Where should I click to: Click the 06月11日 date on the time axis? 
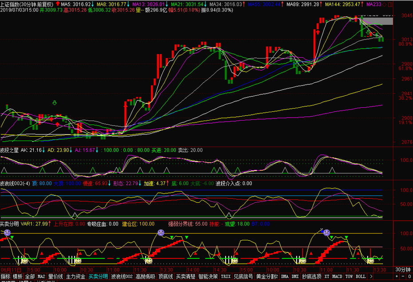click(x=11, y=270)
